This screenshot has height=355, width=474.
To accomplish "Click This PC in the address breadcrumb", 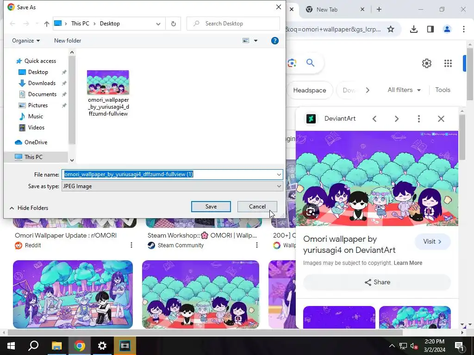I will tap(80, 24).
